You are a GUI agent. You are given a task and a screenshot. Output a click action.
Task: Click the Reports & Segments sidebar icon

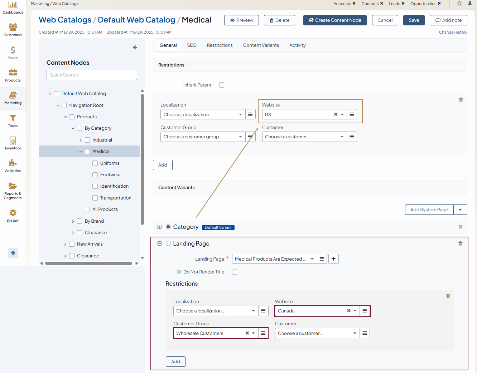point(13,190)
